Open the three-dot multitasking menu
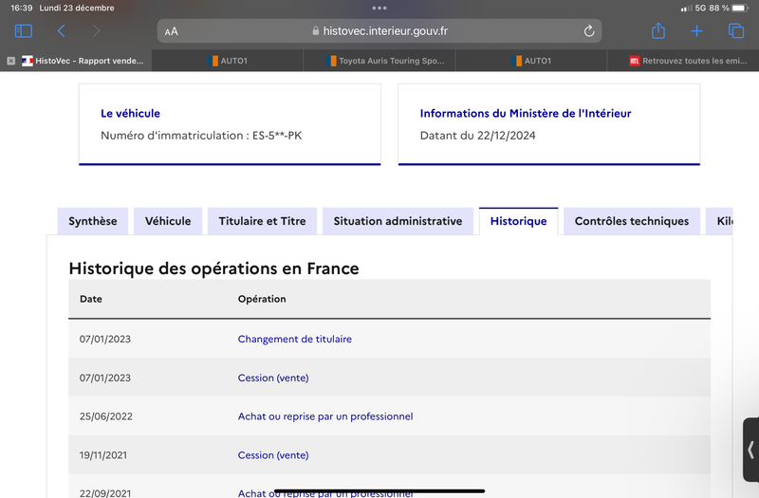 point(379,8)
